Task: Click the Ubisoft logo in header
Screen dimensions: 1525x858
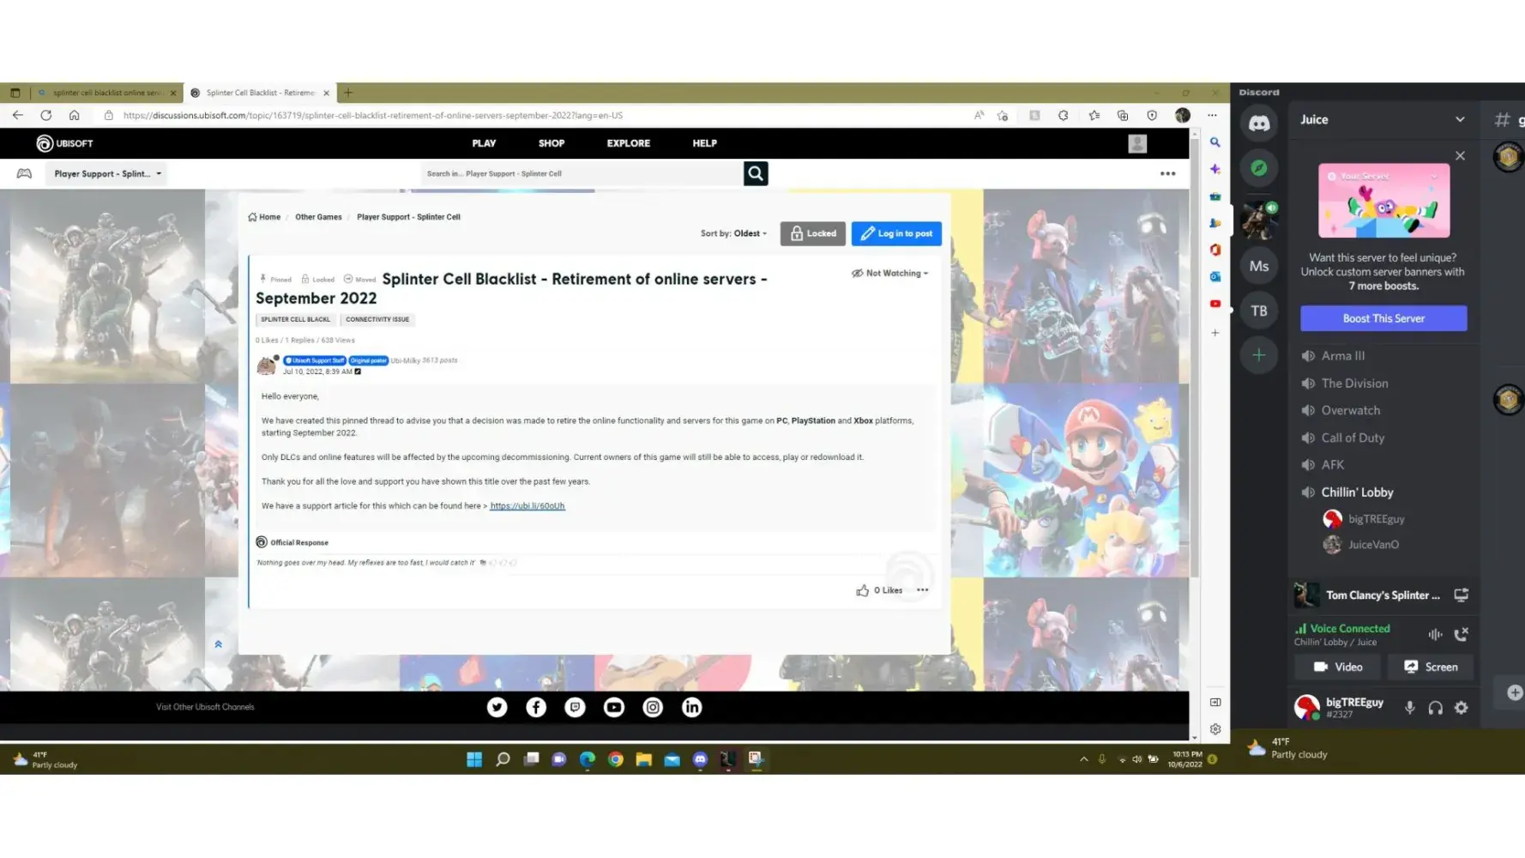Action: [64, 143]
